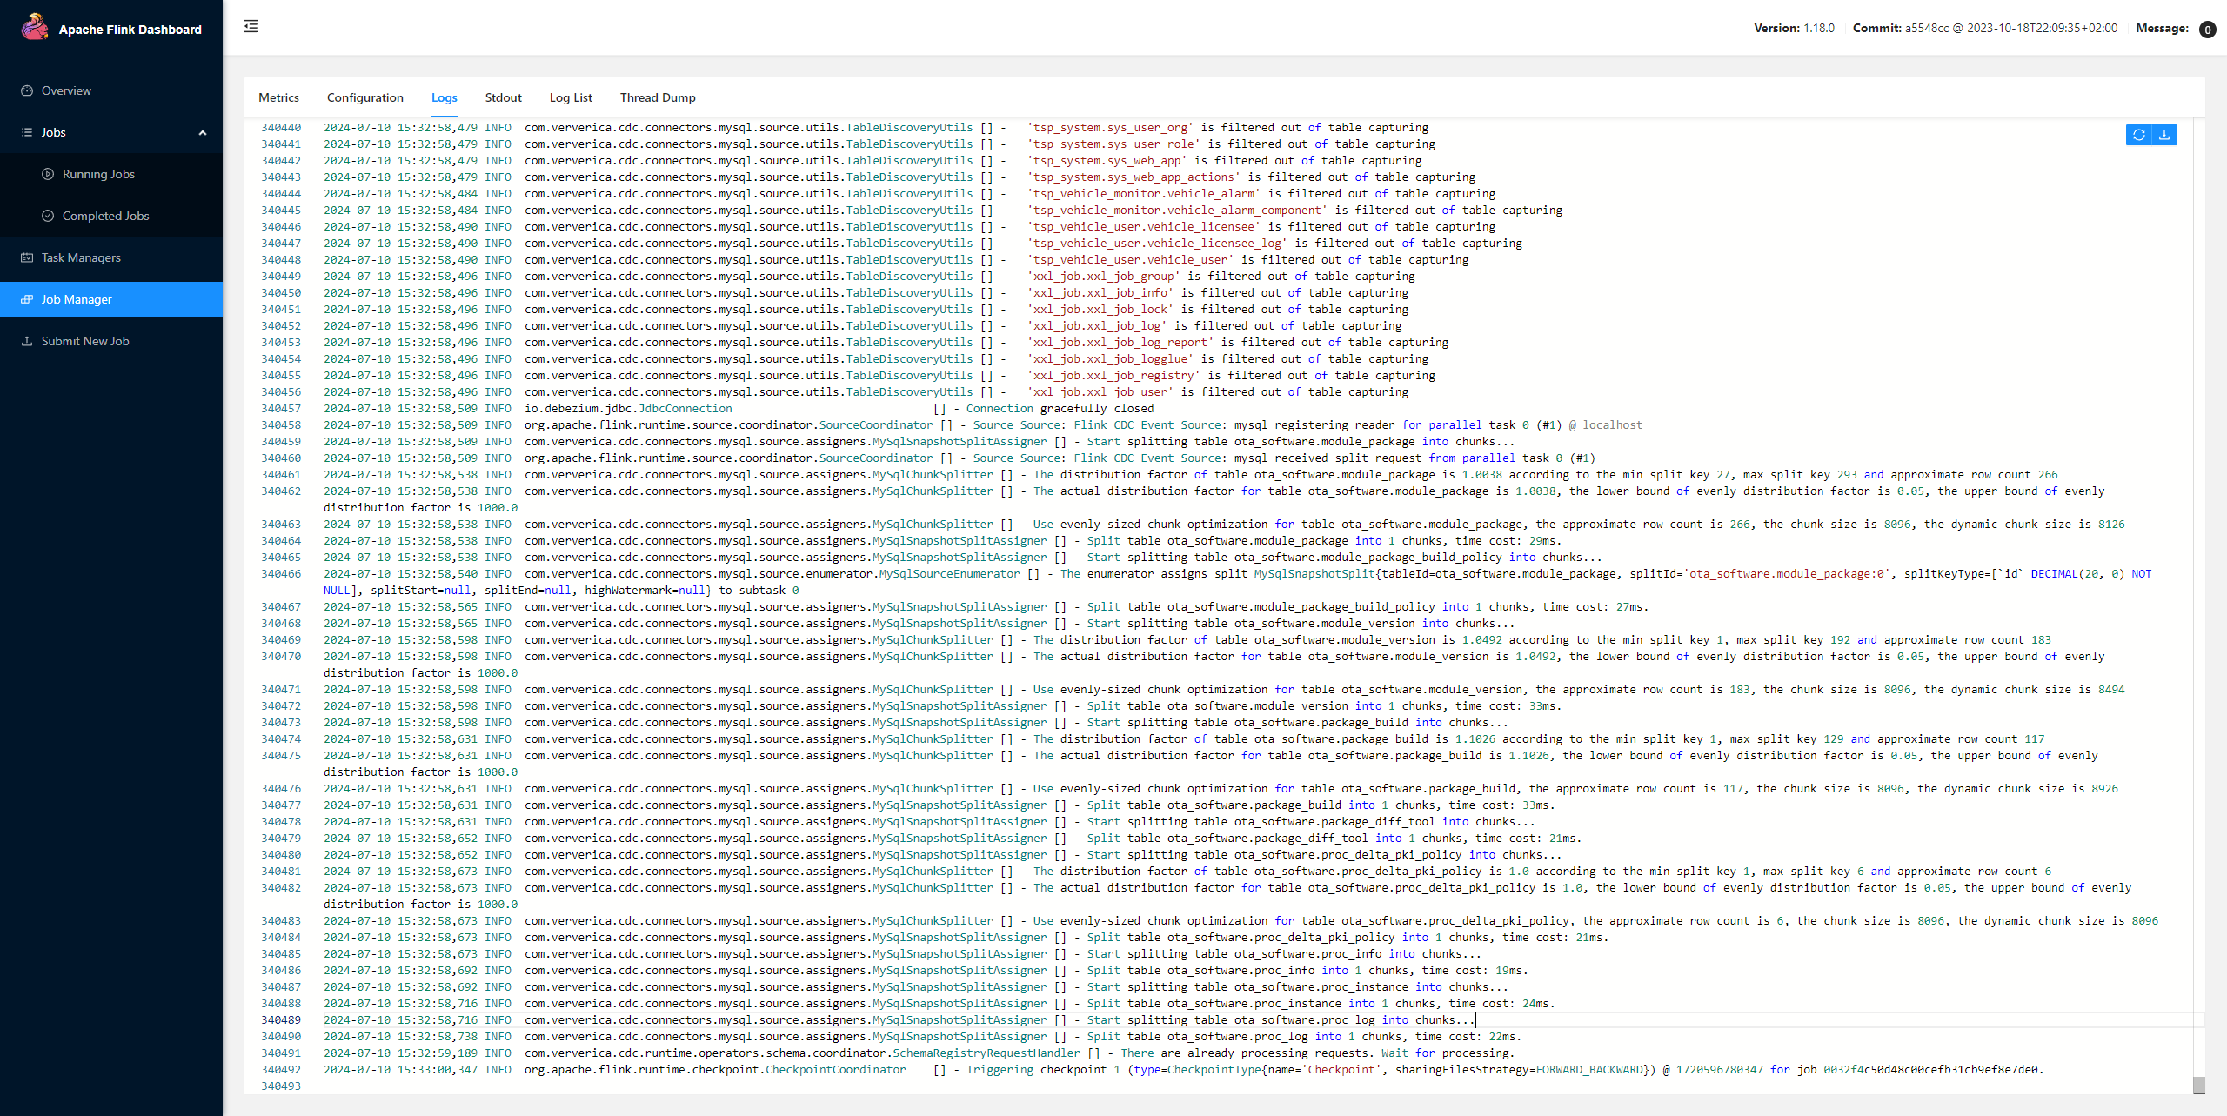Click the Commit a5548cc info text
Viewport: 2227px width, 1116px height.
click(1985, 28)
